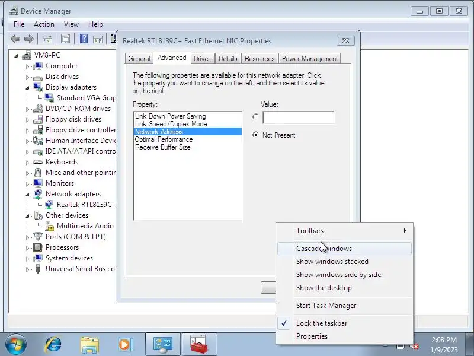
Task: Open the View menu
Action: 71,24
